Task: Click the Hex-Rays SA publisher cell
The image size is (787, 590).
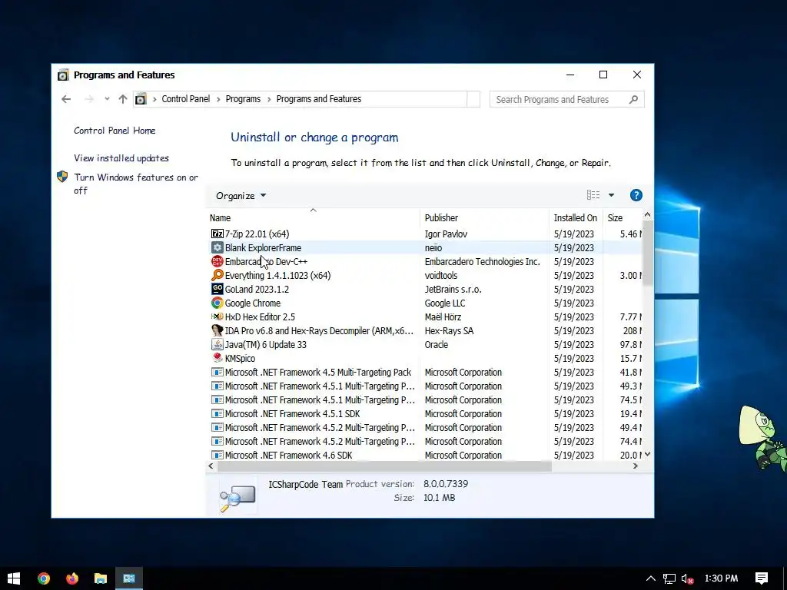Action: tap(449, 330)
